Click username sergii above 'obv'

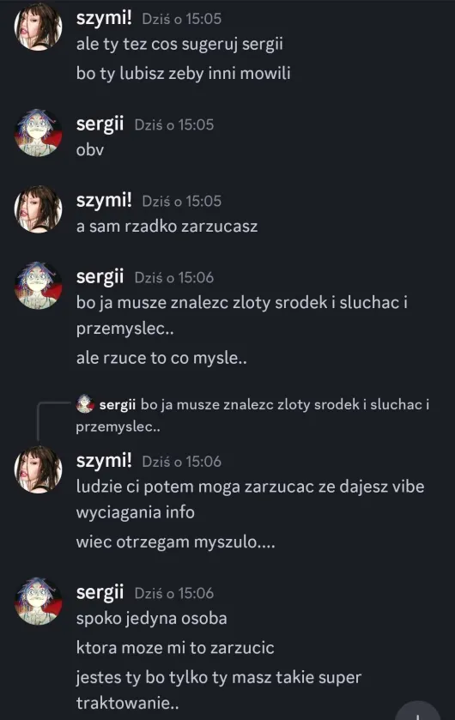pos(100,124)
